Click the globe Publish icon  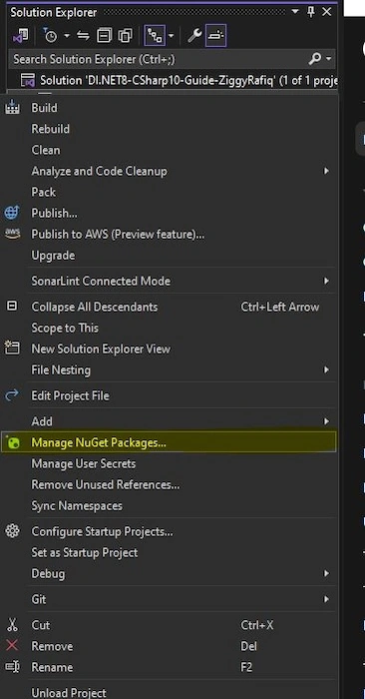pyautogui.click(x=12, y=213)
